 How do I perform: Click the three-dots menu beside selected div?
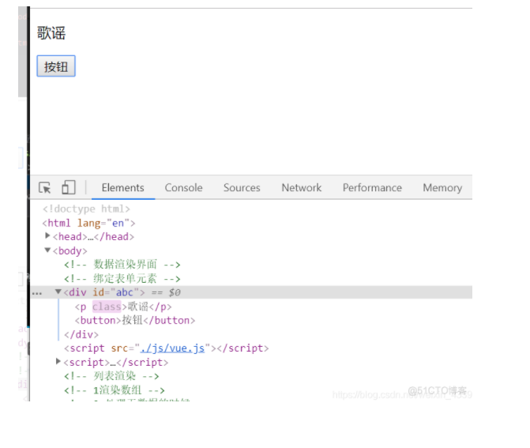(x=37, y=293)
